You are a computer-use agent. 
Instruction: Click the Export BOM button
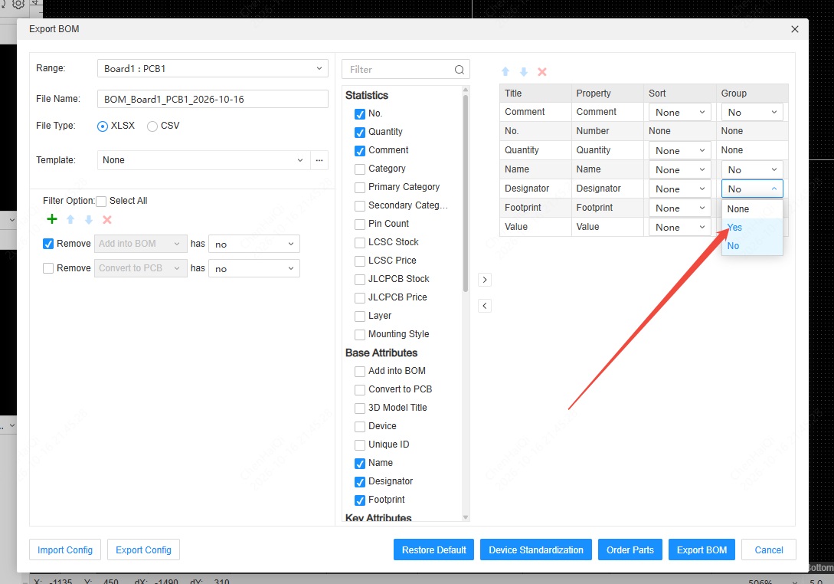[702, 550]
